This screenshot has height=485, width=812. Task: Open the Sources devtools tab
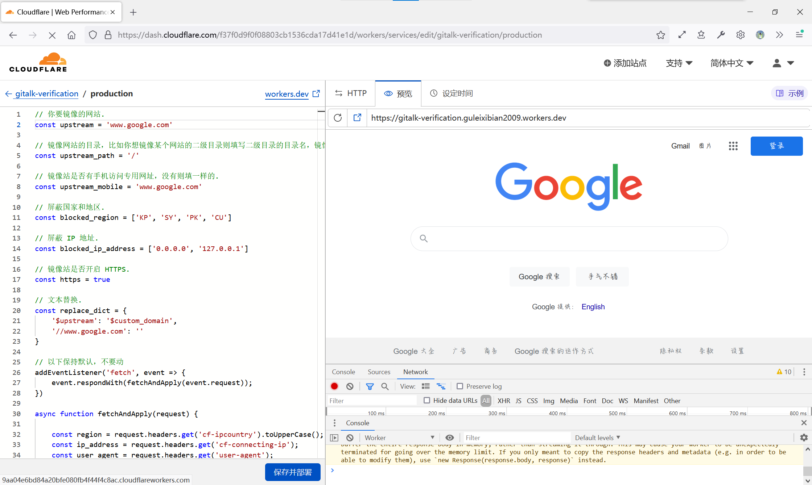coord(379,372)
